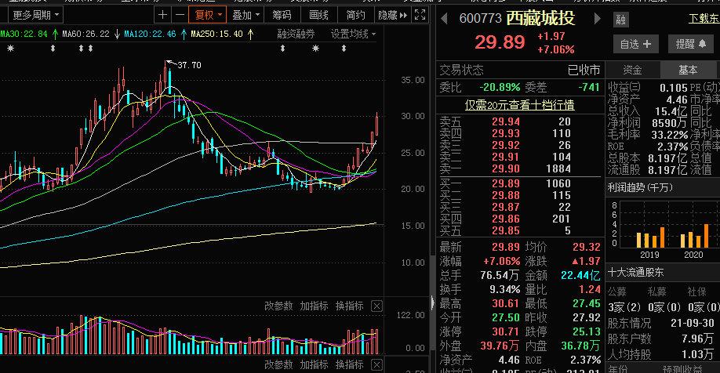Select the 卖一 29.90 ask row
Image resolution: width=720 pixels, height=373 pixels.
pos(519,168)
